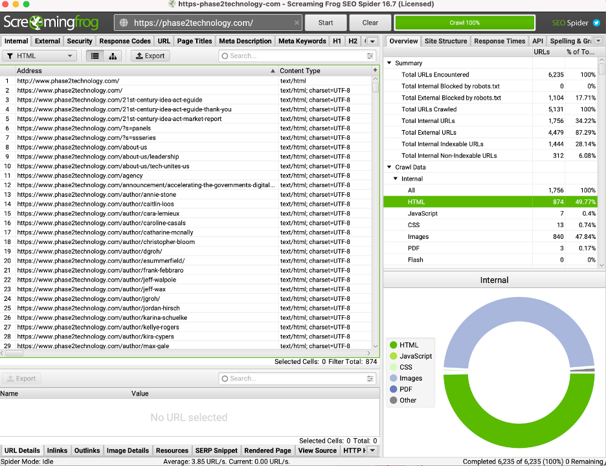Viewport: 606px width, 466px height.
Task: Focus the lower Search field
Action: click(x=297, y=379)
